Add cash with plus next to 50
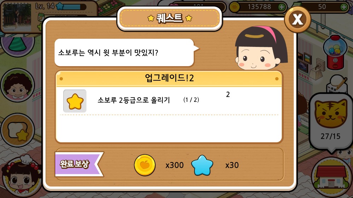 coord(344,7)
